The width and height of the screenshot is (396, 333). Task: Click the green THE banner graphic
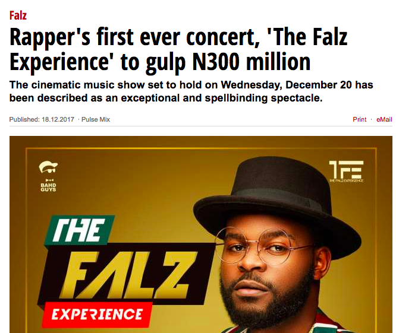coord(80,230)
